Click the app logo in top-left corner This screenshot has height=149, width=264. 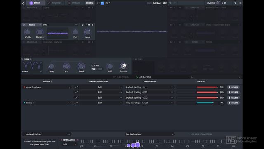coord(23,3)
